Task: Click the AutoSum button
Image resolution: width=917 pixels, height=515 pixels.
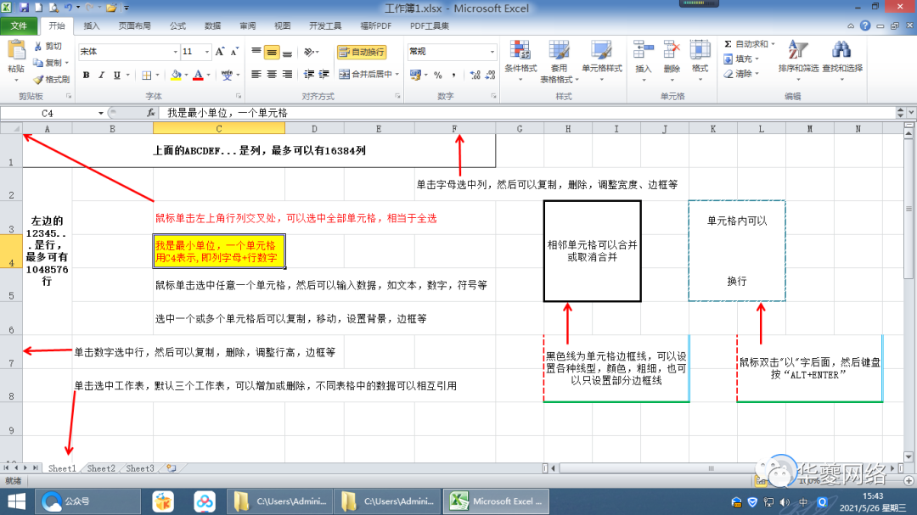Action: click(x=747, y=44)
